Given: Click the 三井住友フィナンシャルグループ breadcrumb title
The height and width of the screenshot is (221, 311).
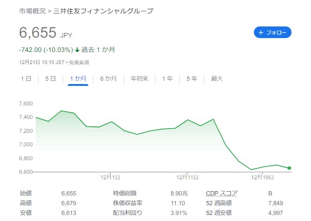Looking at the screenshot, I should pyautogui.click(x=104, y=11).
